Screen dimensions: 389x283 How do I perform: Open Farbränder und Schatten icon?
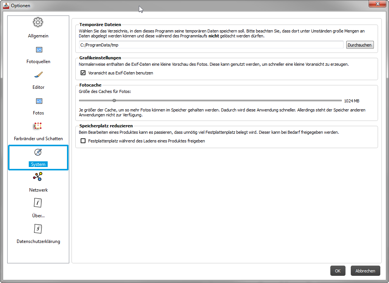coord(38,126)
